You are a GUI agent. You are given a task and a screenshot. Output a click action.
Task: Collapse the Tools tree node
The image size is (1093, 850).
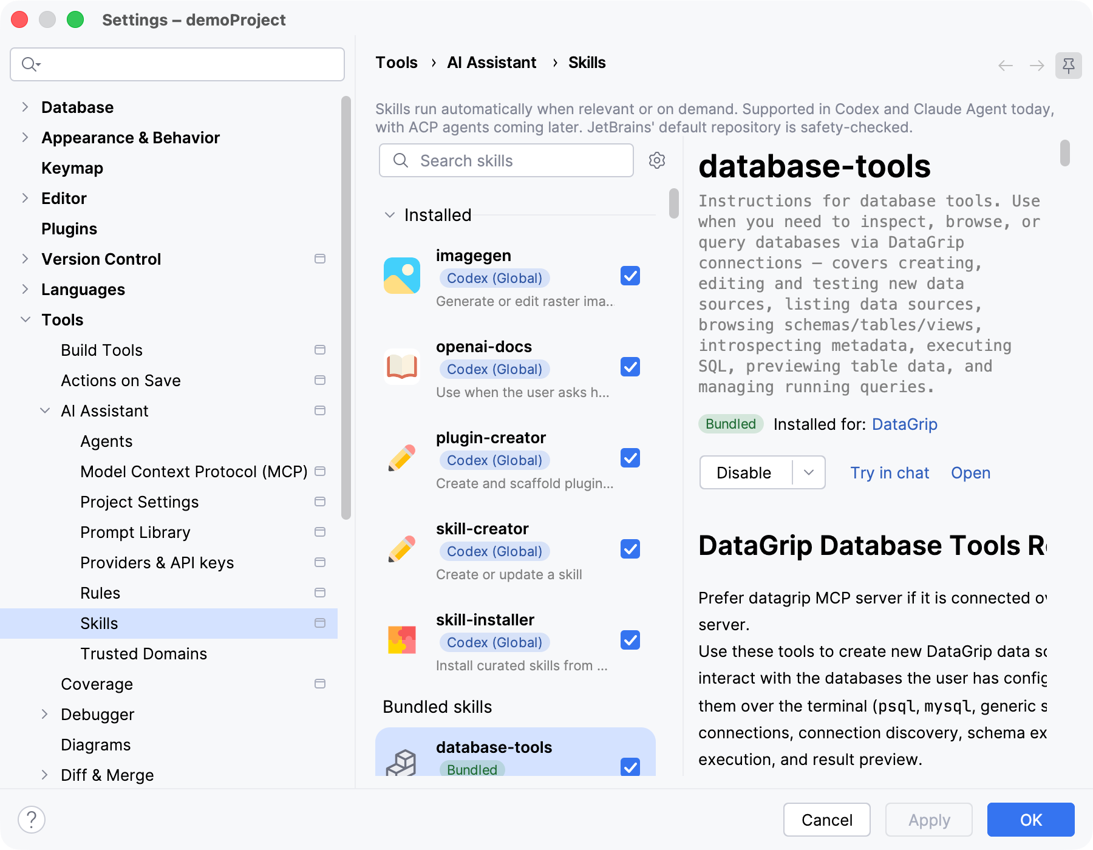(x=25, y=319)
